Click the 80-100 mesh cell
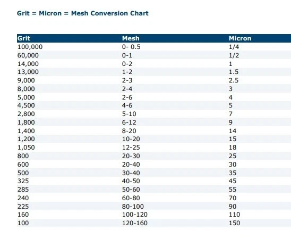 click(x=133, y=207)
